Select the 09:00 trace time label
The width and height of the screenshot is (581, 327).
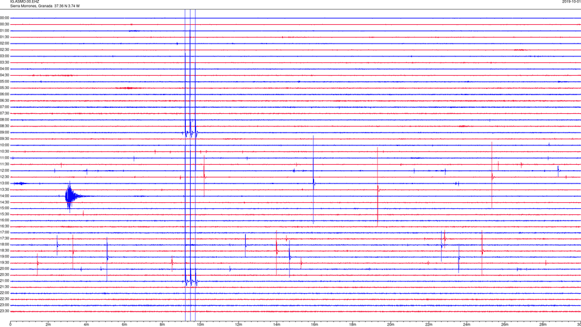pos(4,133)
